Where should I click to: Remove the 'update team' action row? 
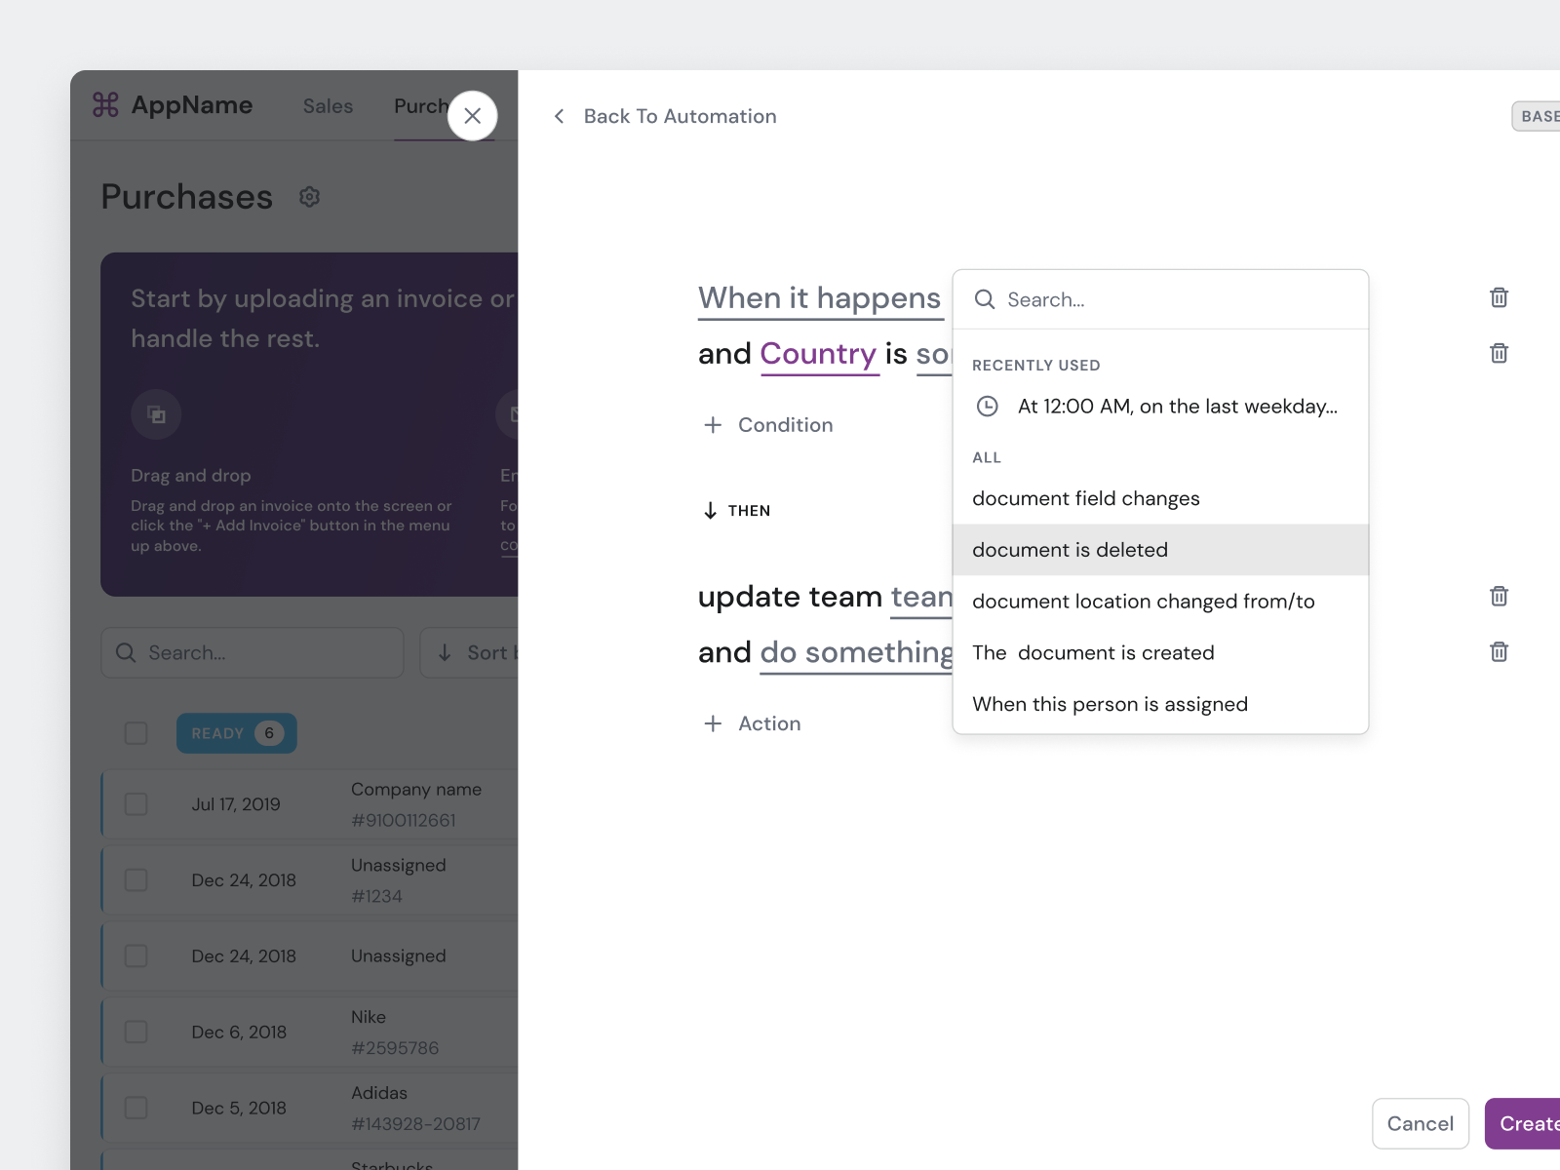pyautogui.click(x=1499, y=596)
